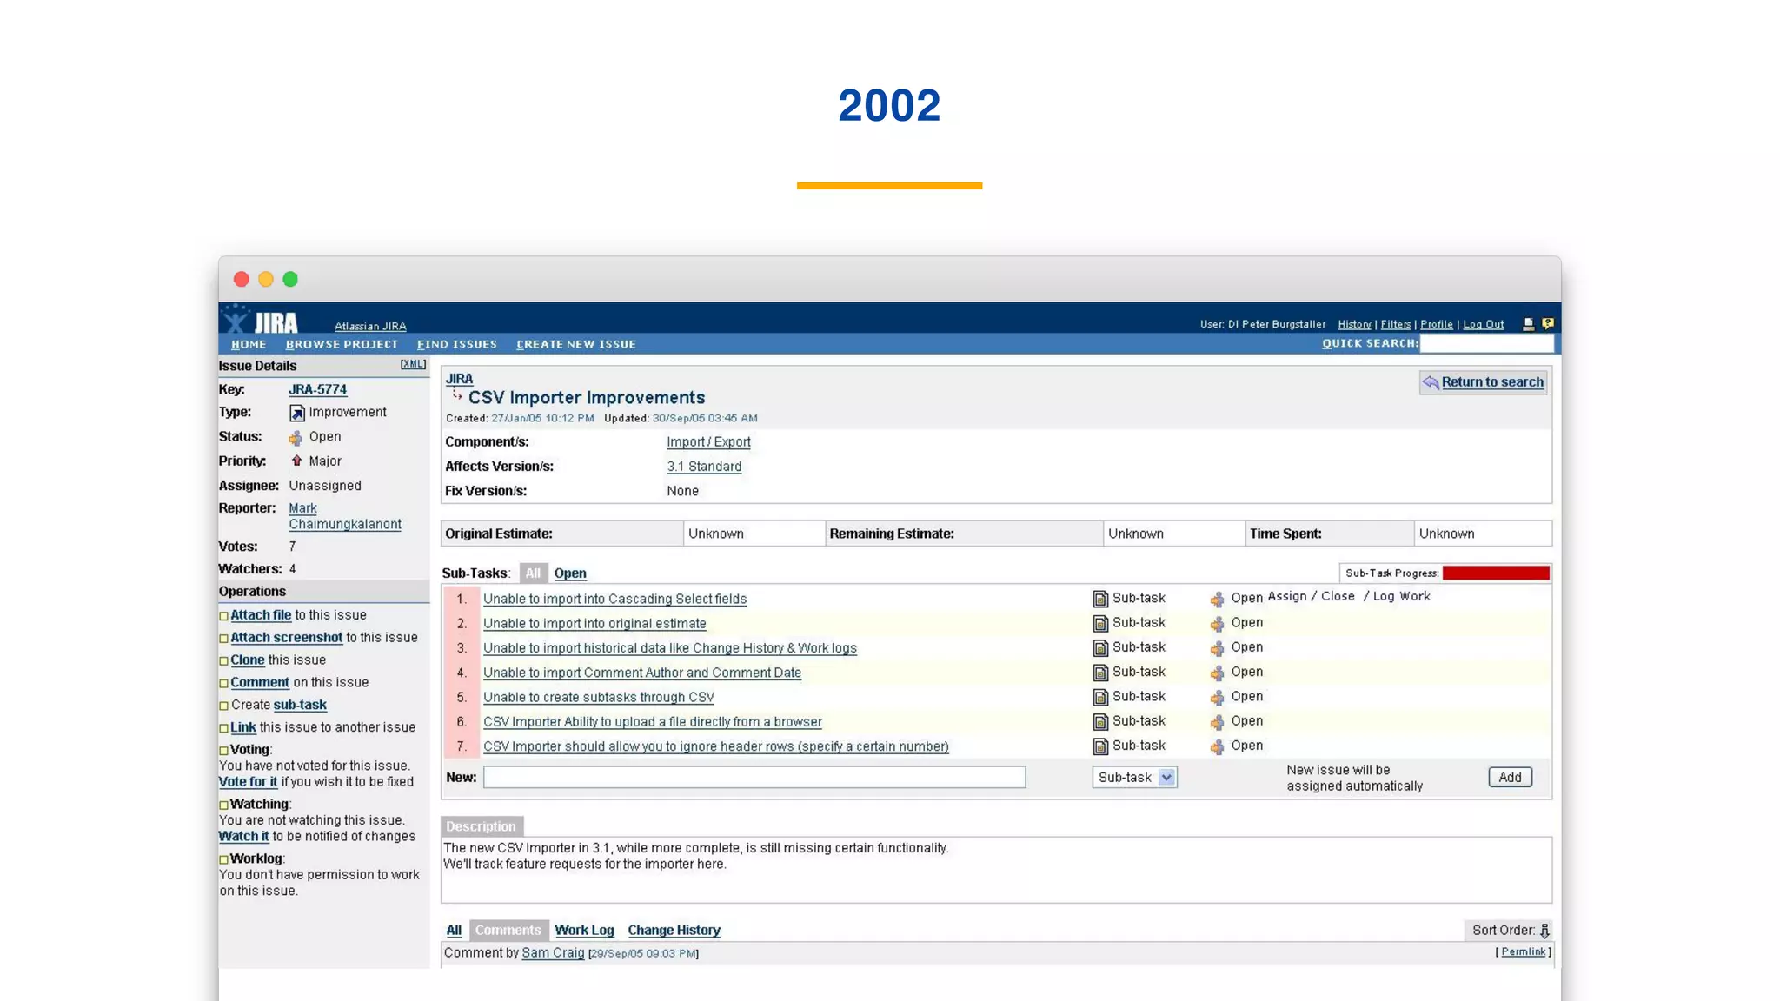Open Create New Issue menu item
The width and height of the screenshot is (1780, 1001).
[x=575, y=345]
